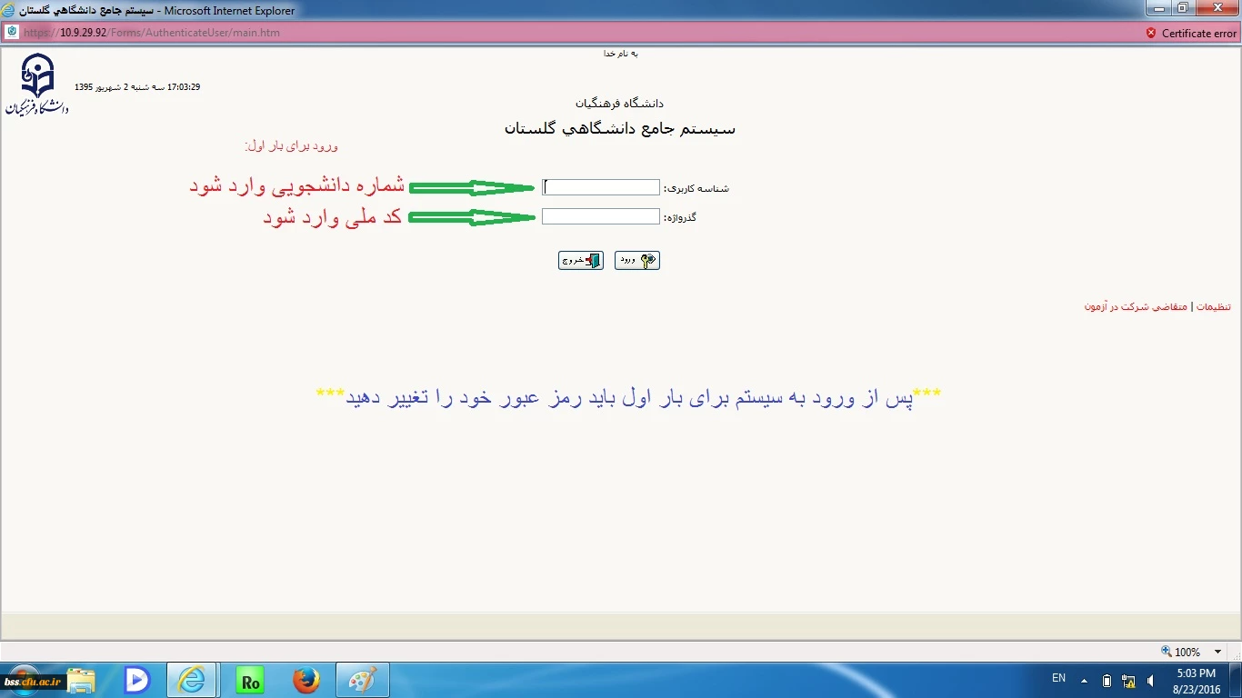Click the EN language indicator
Screen dimensions: 1242x698
click(x=1058, y=678)
